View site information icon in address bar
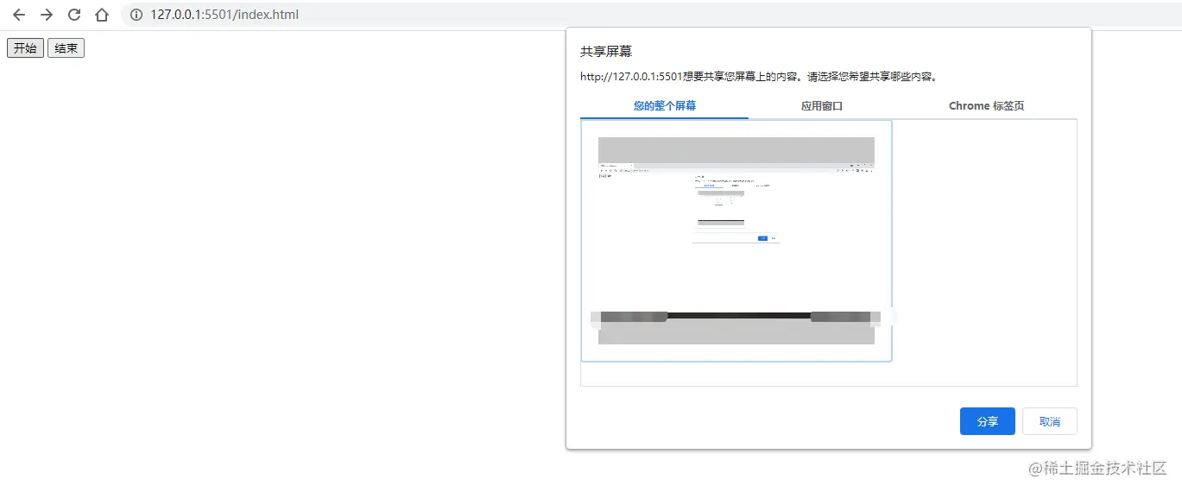Image resolution: width=1182 pixels, height=492 pixels. [136, 15]
